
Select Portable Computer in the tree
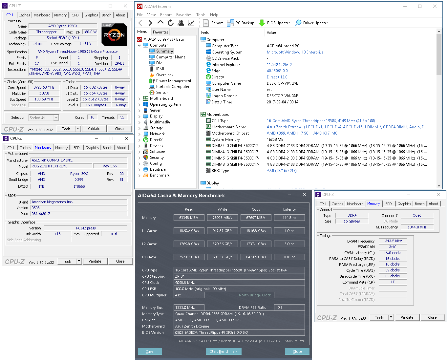169,87
